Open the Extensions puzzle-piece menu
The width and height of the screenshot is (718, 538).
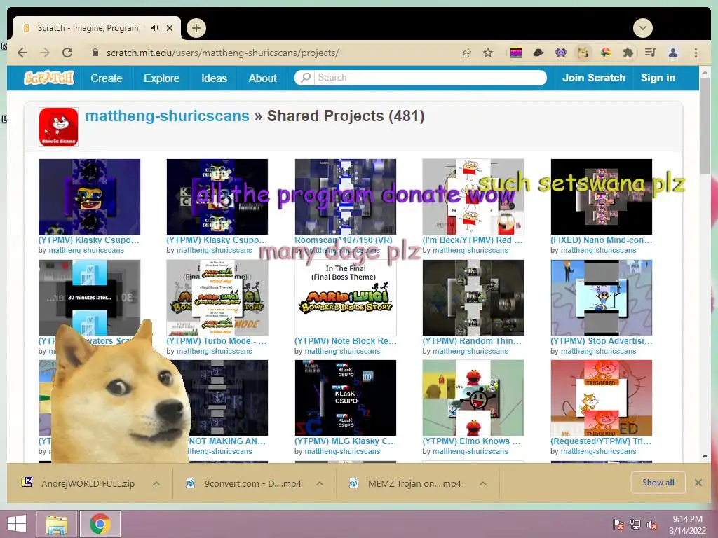coord(628,53)
